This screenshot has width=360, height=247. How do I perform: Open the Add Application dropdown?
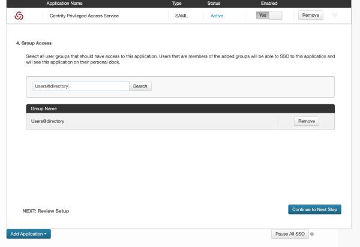29,234
